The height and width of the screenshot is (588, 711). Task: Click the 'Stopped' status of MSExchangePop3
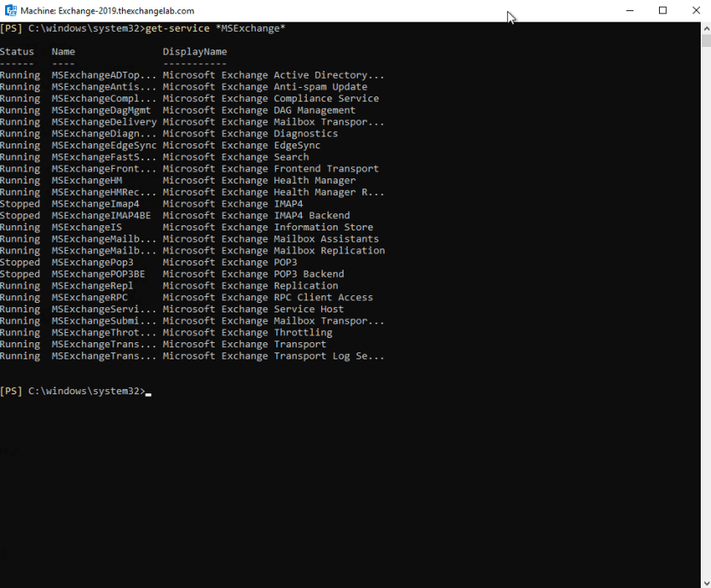point(20,263)
